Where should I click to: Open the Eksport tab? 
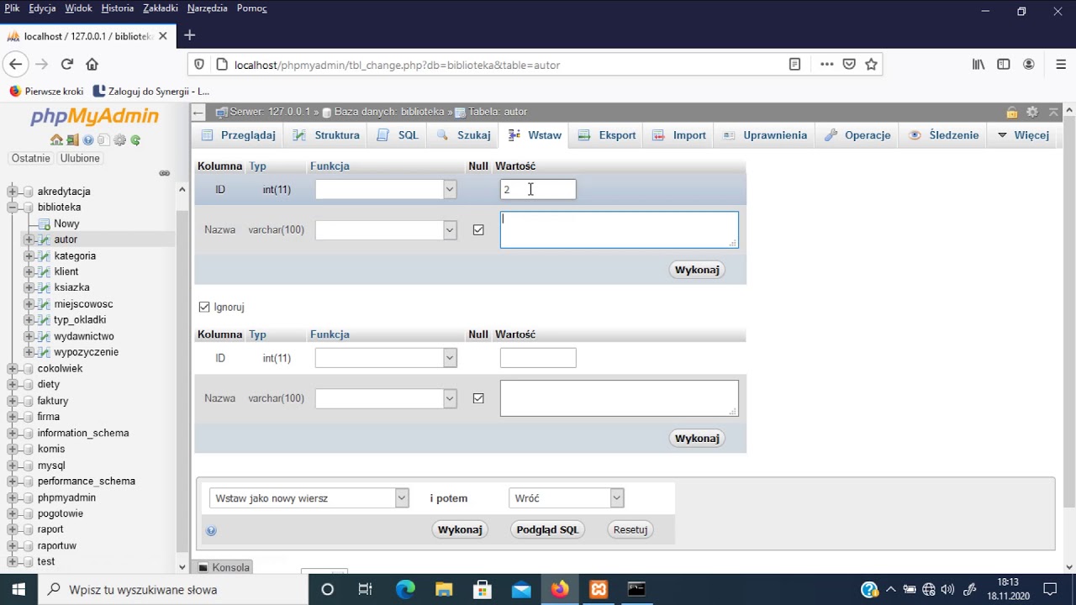click(x=607, y=134)
